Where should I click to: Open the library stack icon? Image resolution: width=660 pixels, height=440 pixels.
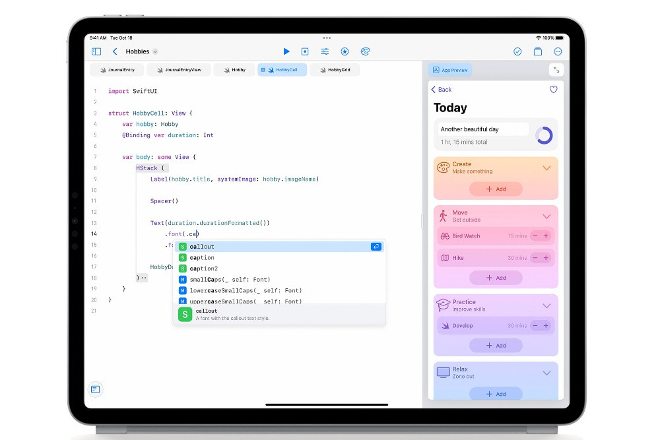tap(538, 51)
